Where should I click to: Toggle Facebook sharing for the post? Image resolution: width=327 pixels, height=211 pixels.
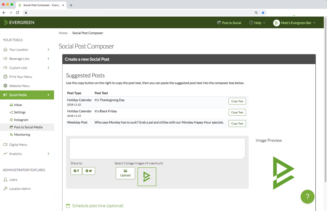tap(76, 171)
